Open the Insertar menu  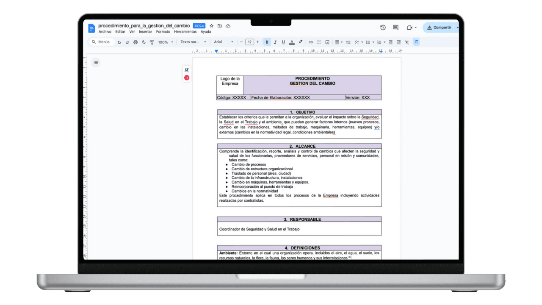pos(145,31)
